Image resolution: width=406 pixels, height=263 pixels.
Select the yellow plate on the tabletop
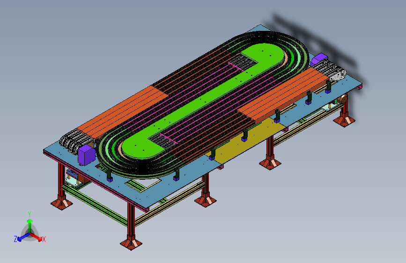246,141
